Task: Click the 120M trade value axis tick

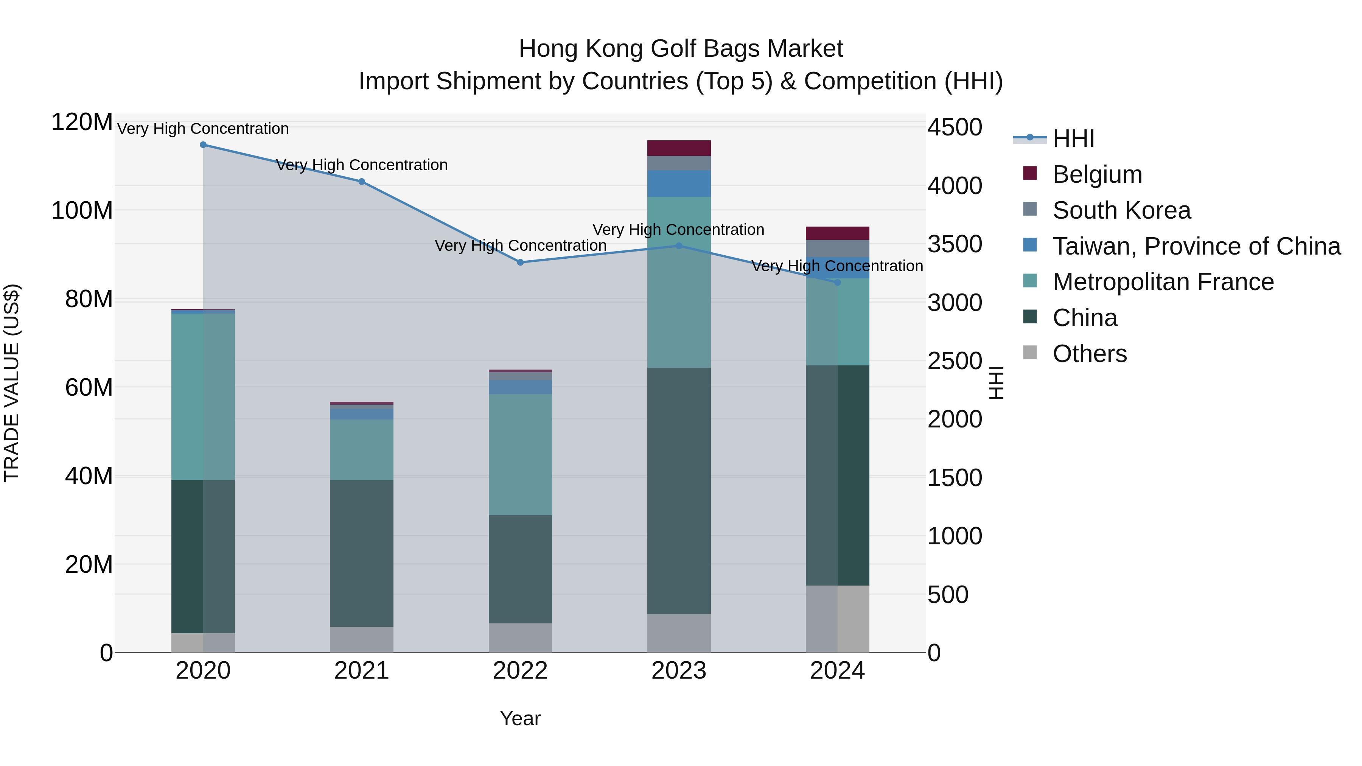Action: [82, 122]
